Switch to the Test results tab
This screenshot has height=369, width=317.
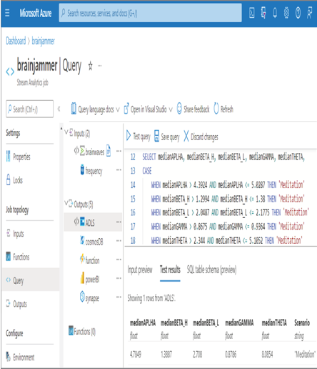coord(170,270)
